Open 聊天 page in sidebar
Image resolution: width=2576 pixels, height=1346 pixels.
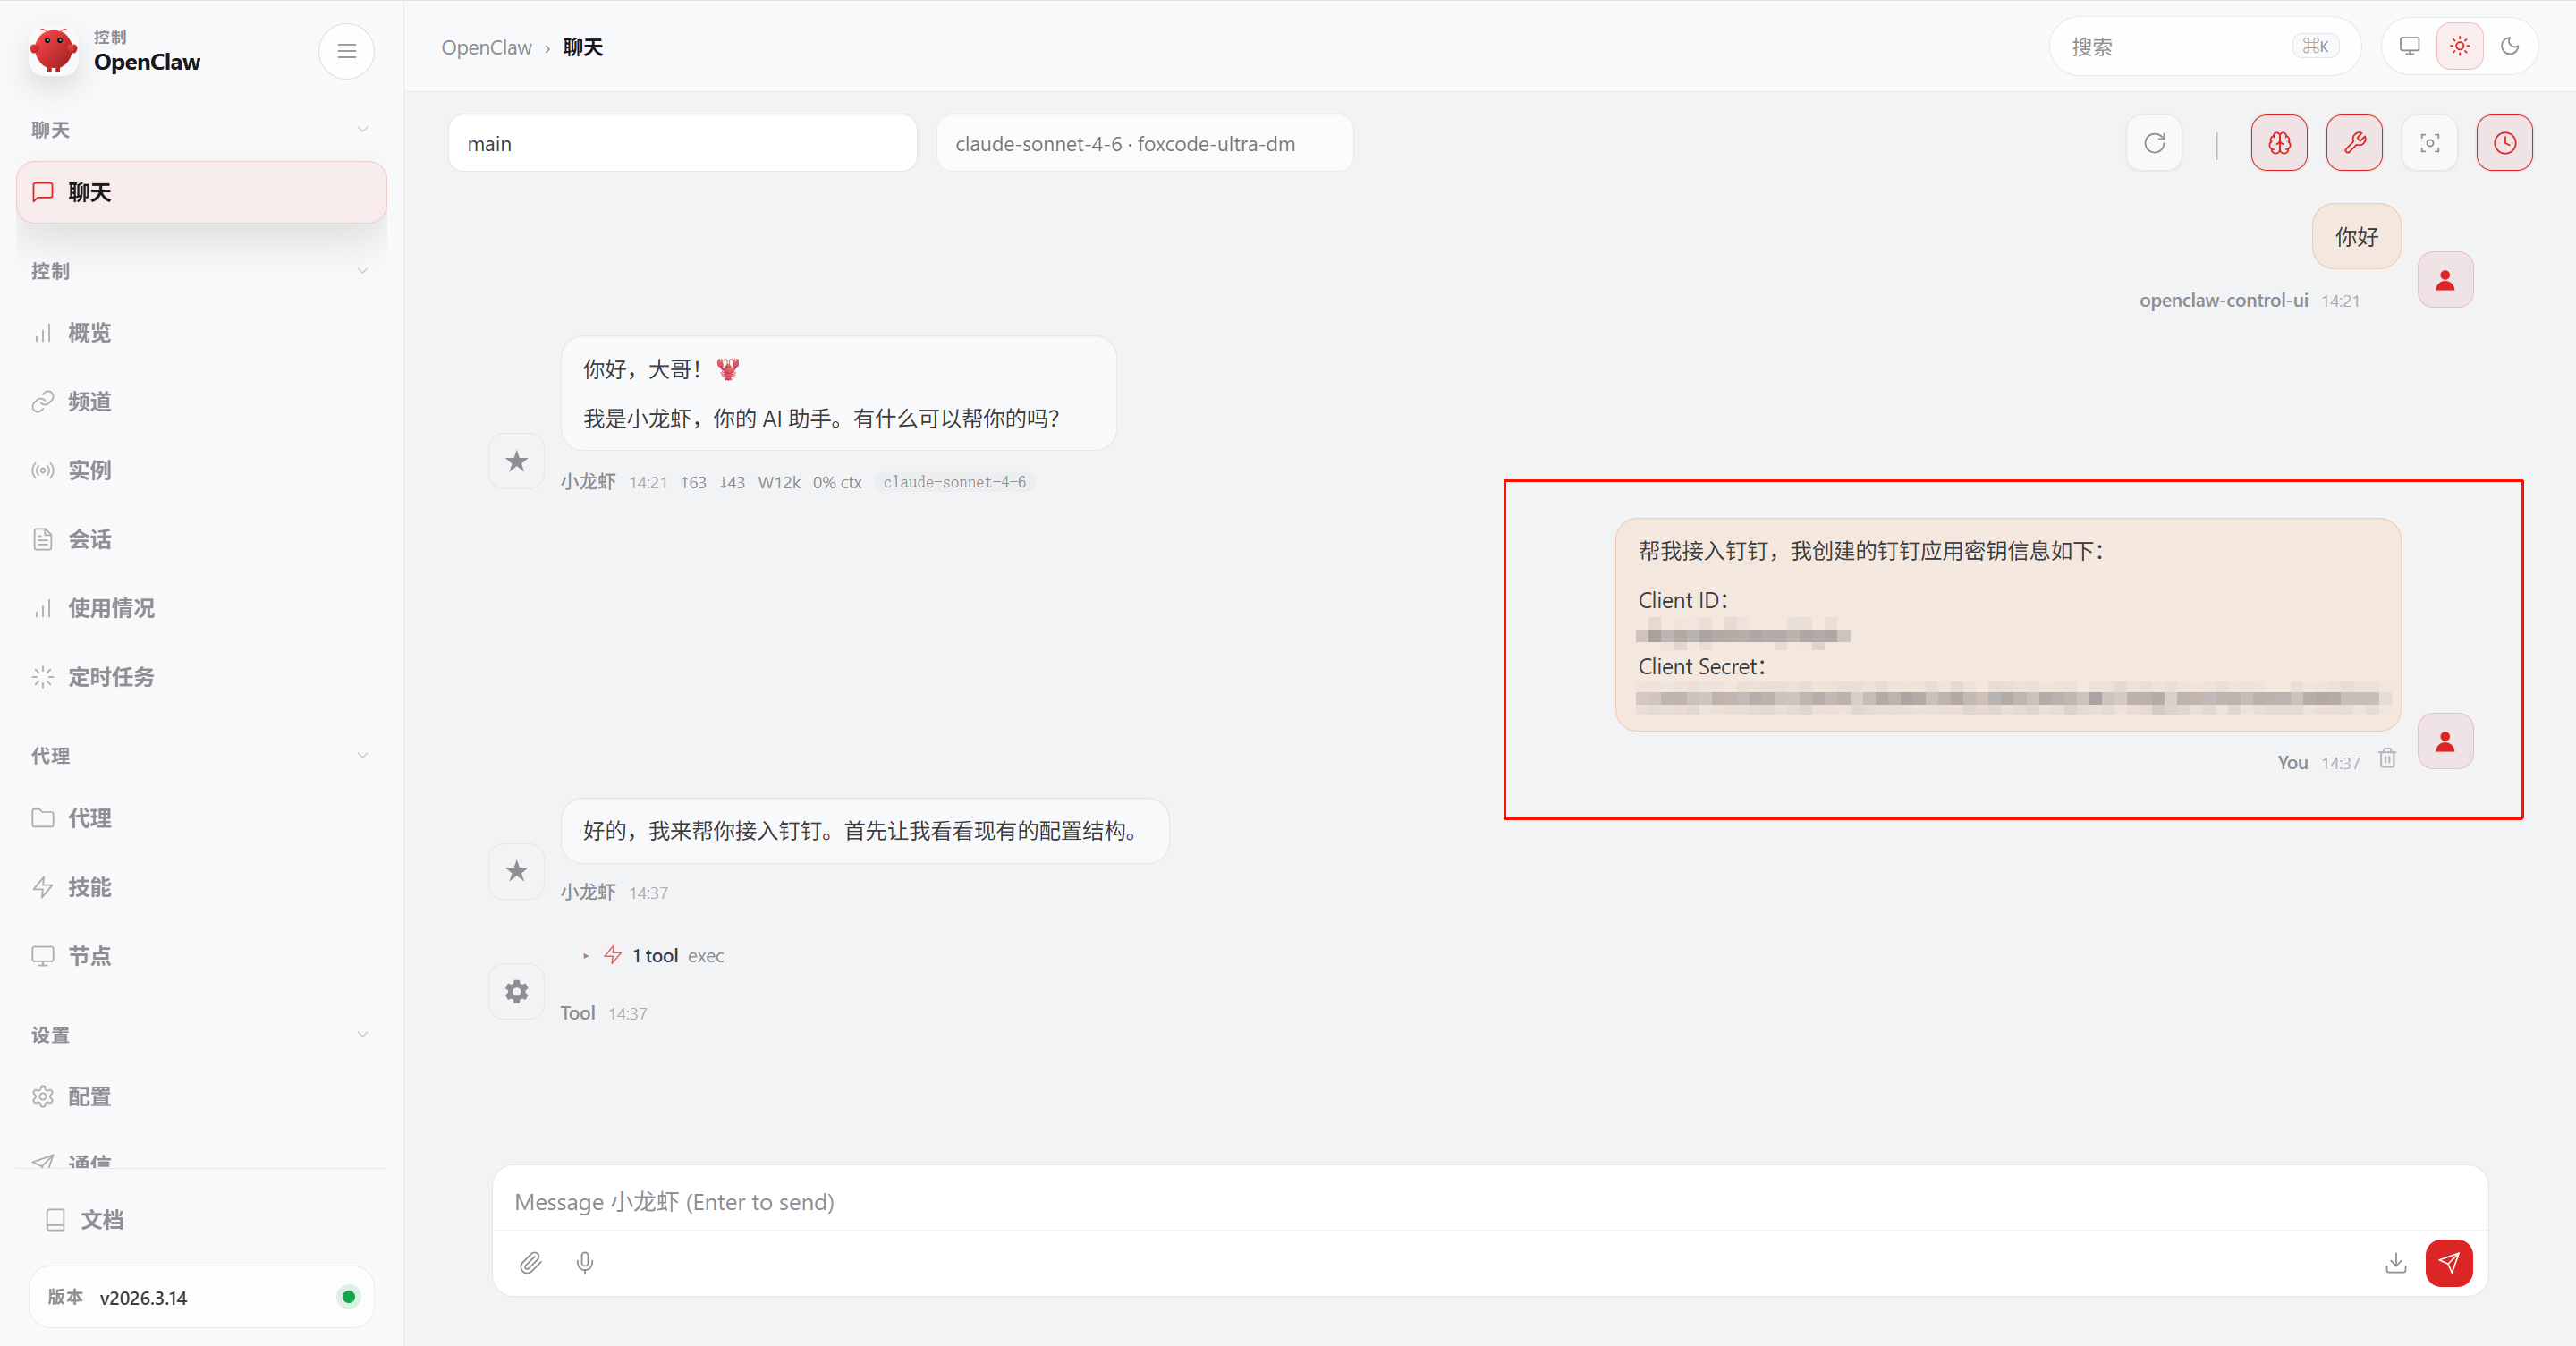click(x=201, y=192)
